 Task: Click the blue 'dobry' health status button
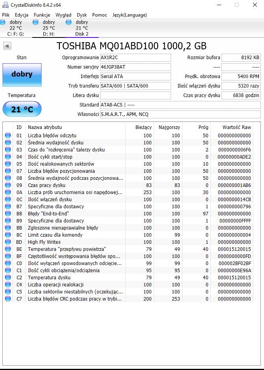22,75
